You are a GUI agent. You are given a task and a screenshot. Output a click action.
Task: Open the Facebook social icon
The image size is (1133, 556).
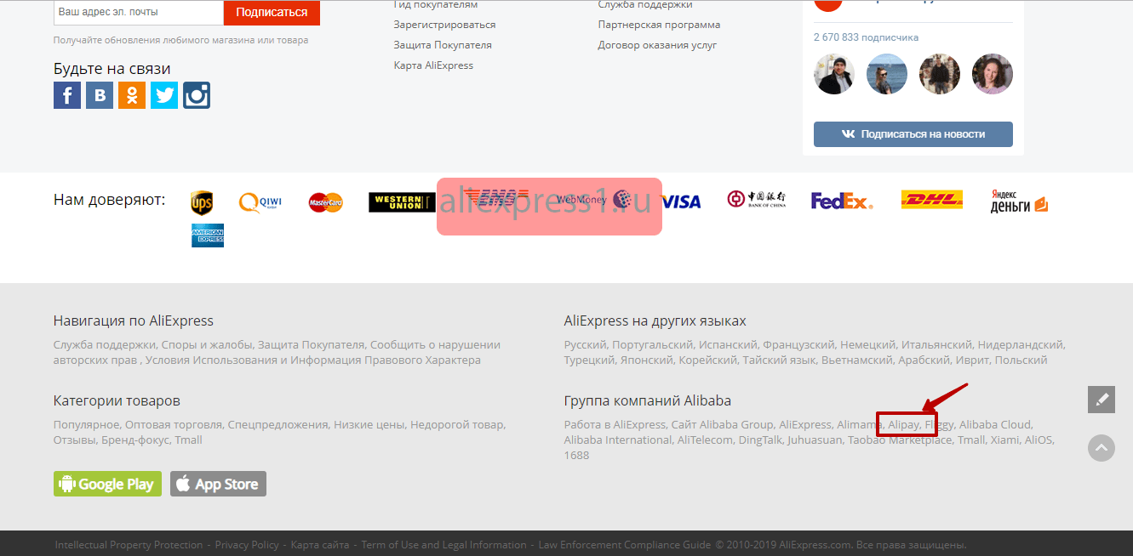tap(67, 95)
